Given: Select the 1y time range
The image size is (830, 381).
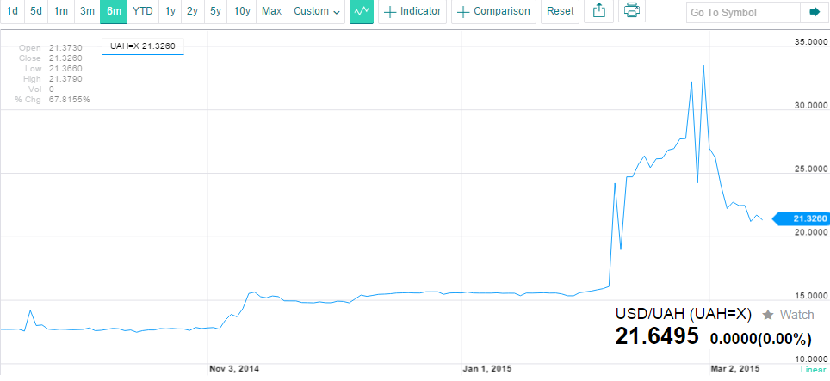Looking at the screenshot, I should coord(170,12).
